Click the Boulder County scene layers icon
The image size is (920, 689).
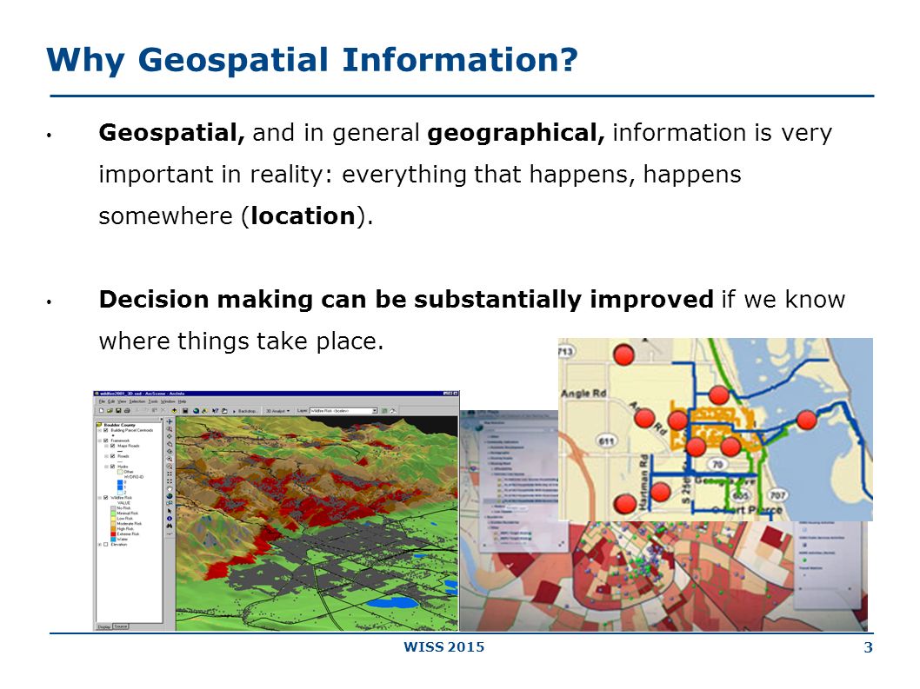click(x=99, y=425)
